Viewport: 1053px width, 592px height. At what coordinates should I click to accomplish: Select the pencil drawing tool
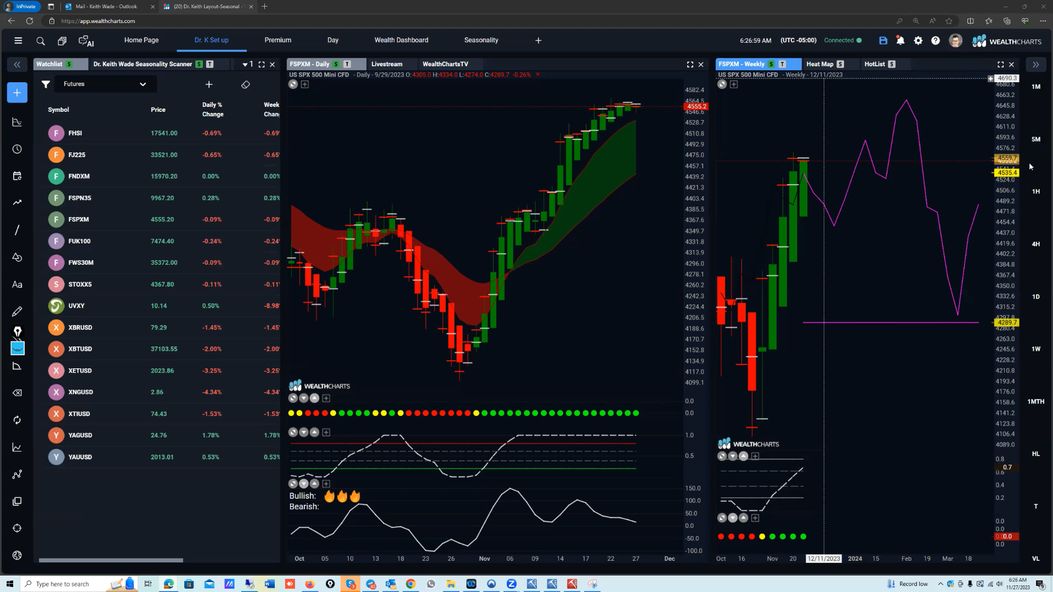(17, 311)
